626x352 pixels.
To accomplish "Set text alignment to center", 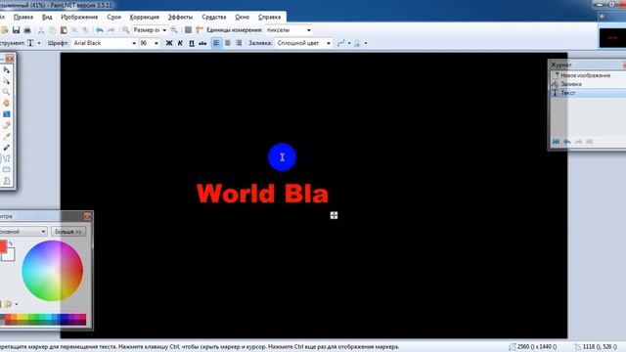I will point(227,43).
